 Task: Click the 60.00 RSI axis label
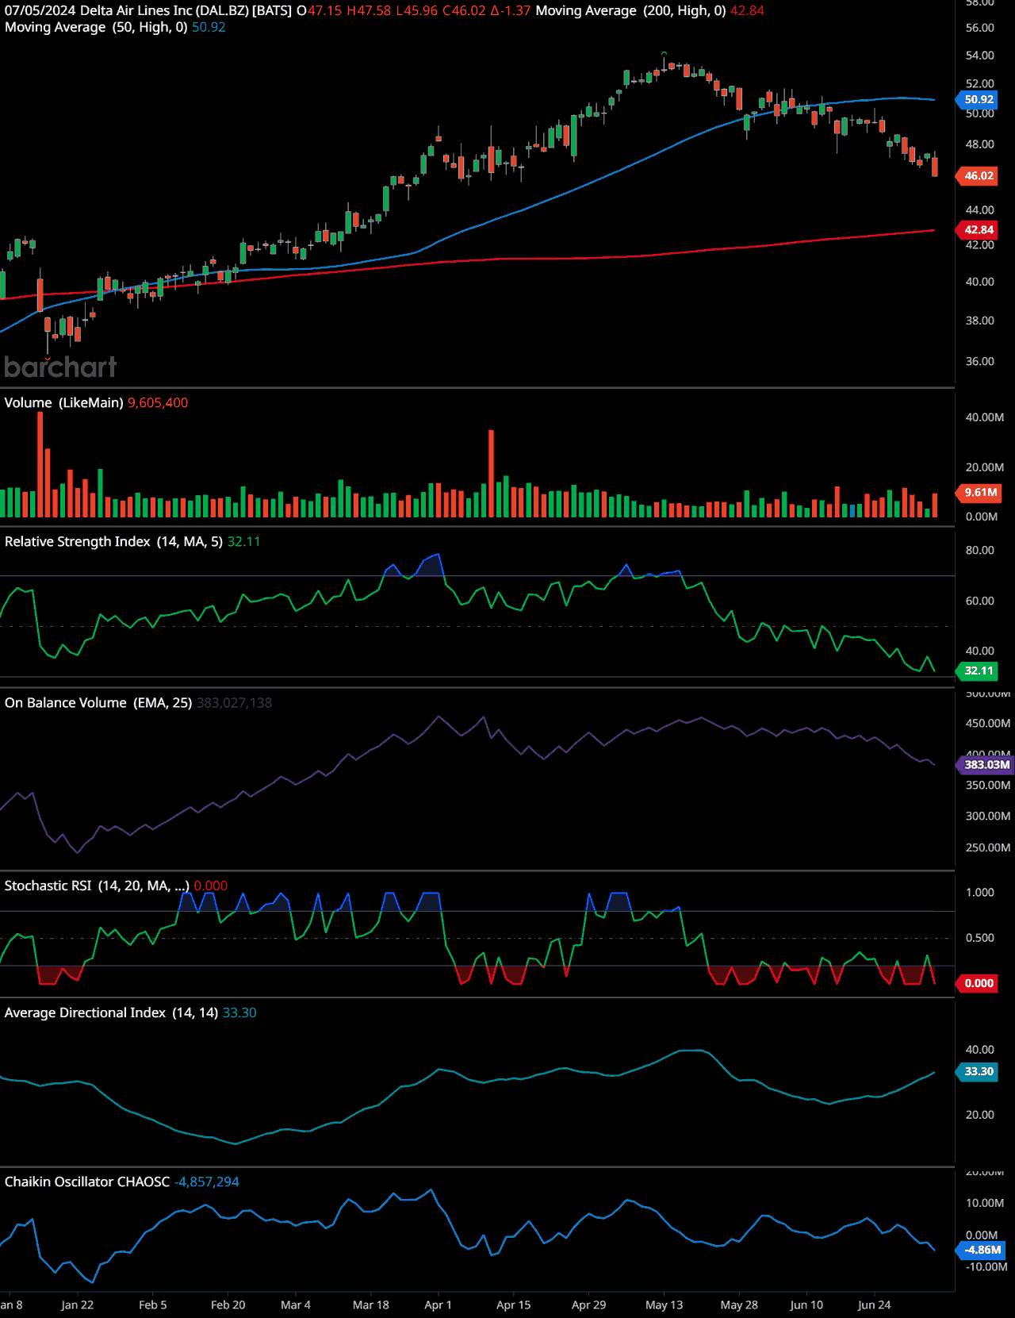coord(980,601)
